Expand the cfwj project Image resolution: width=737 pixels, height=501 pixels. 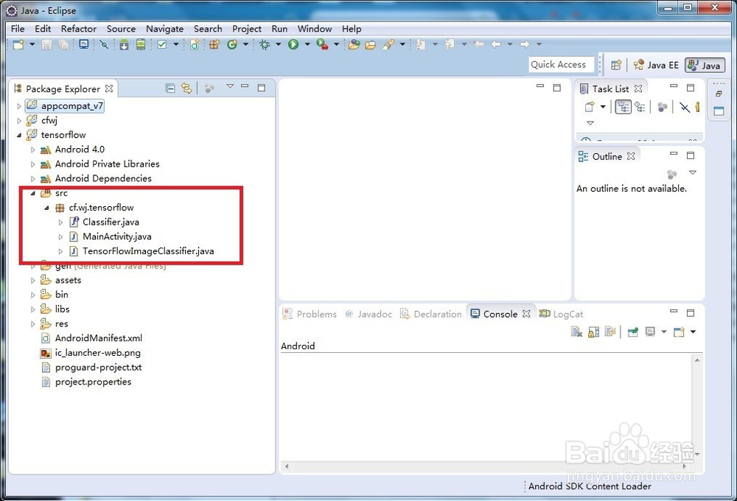coord(19,121)
